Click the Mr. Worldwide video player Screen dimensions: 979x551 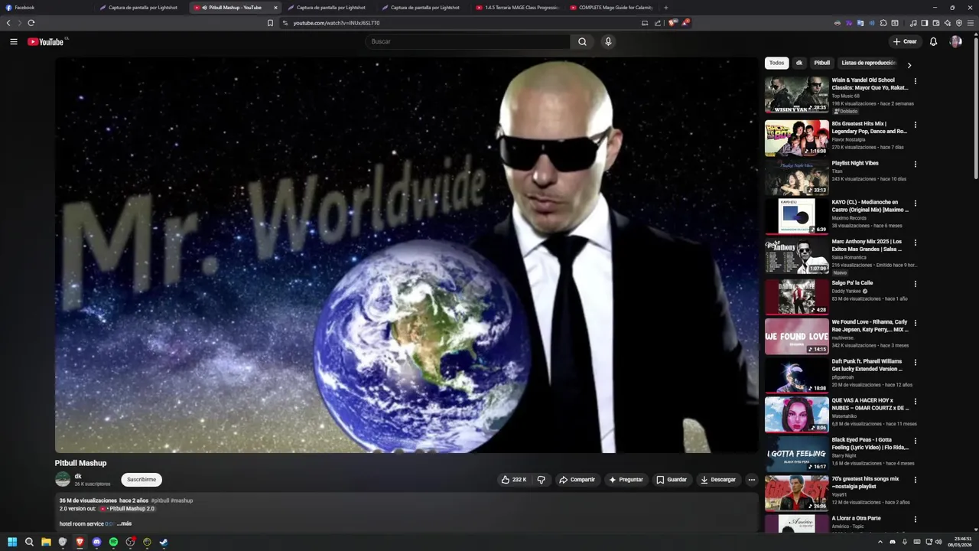pos(406,255)
